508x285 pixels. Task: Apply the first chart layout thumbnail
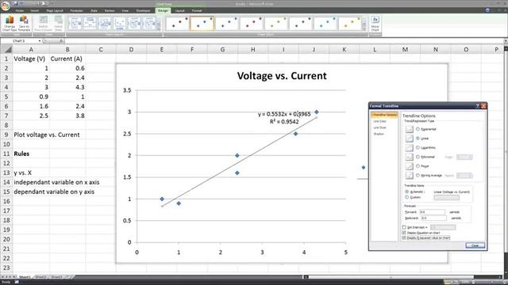pos(75,24)
